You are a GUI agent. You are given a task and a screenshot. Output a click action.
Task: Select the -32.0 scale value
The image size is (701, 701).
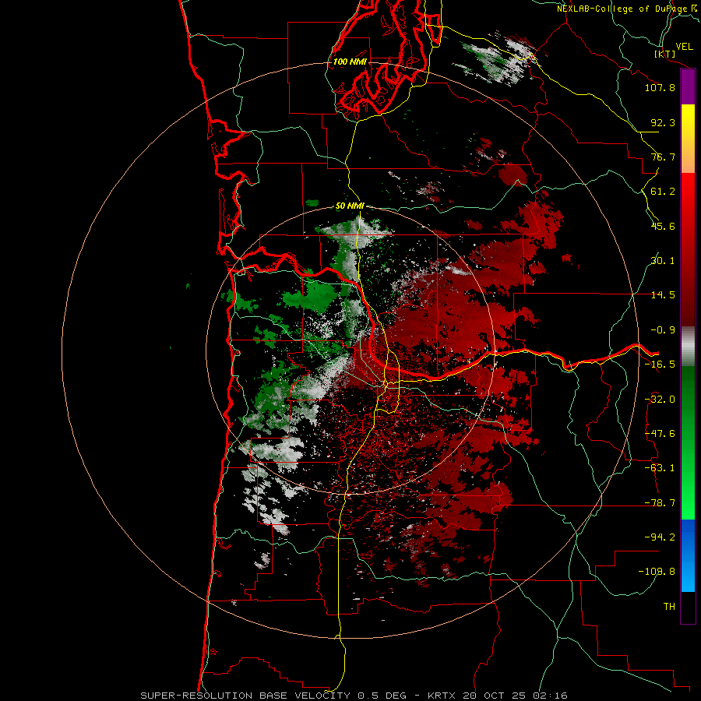point(660,400)
